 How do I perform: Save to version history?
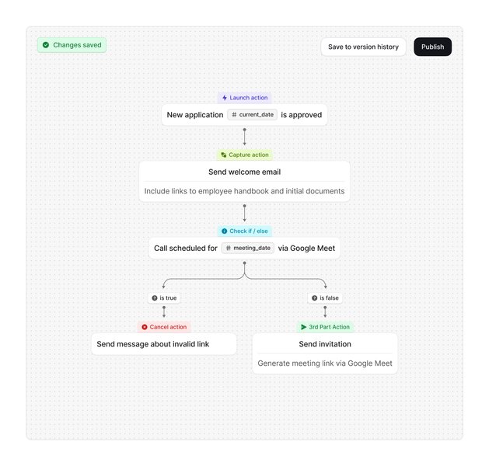363,47
